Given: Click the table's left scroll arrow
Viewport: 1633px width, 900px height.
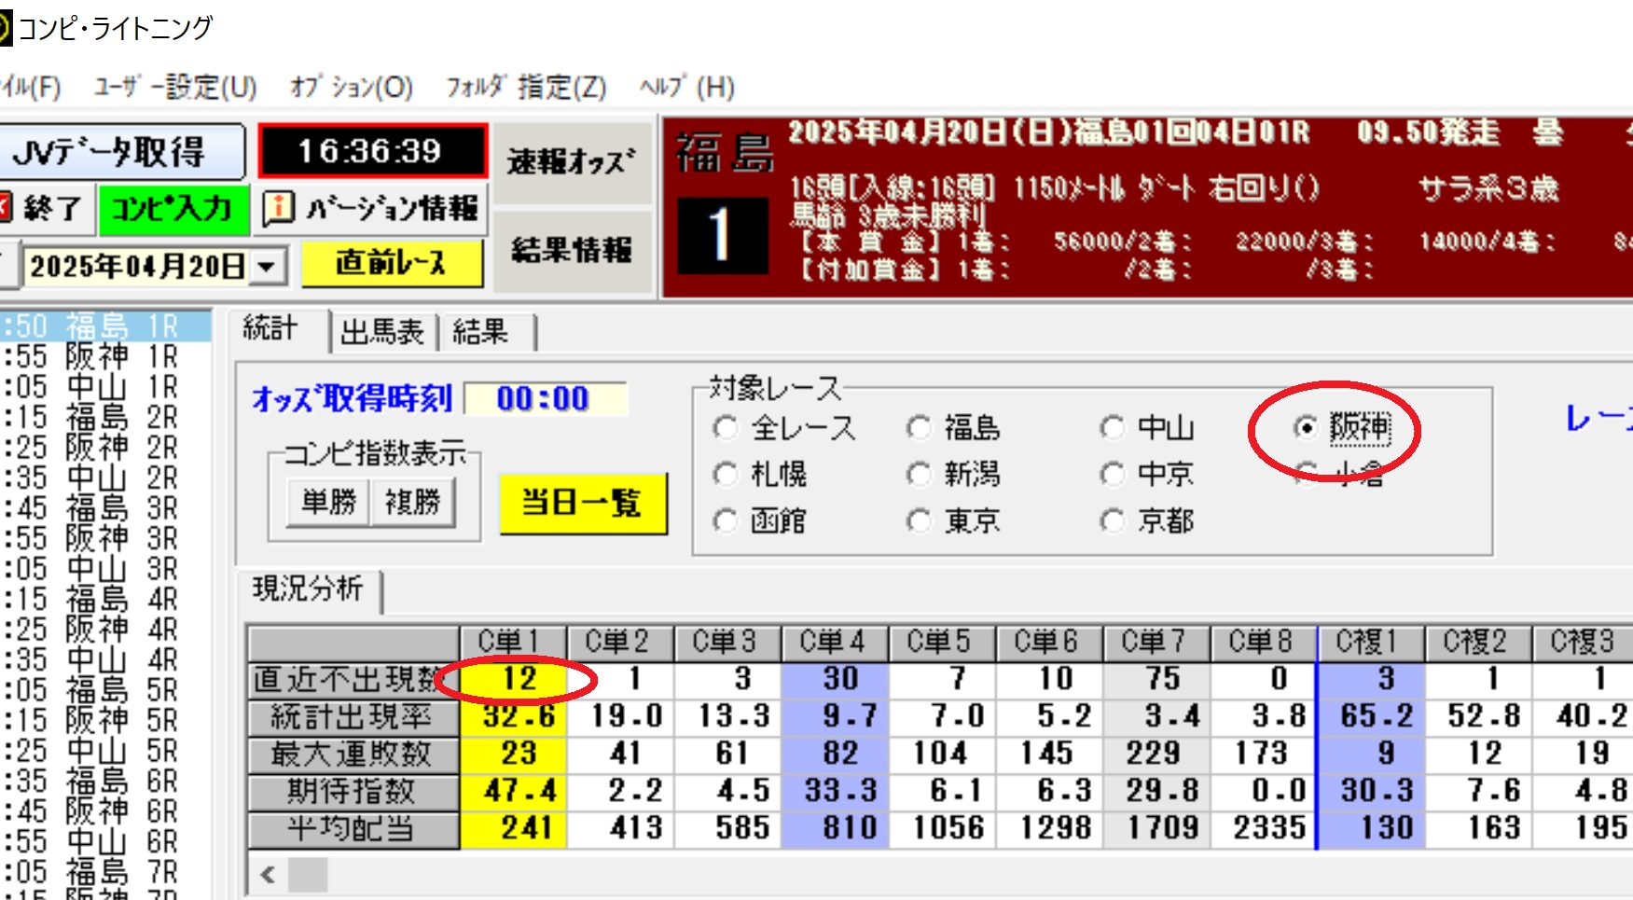Looking at the screenshot, I should pos(269,875).
